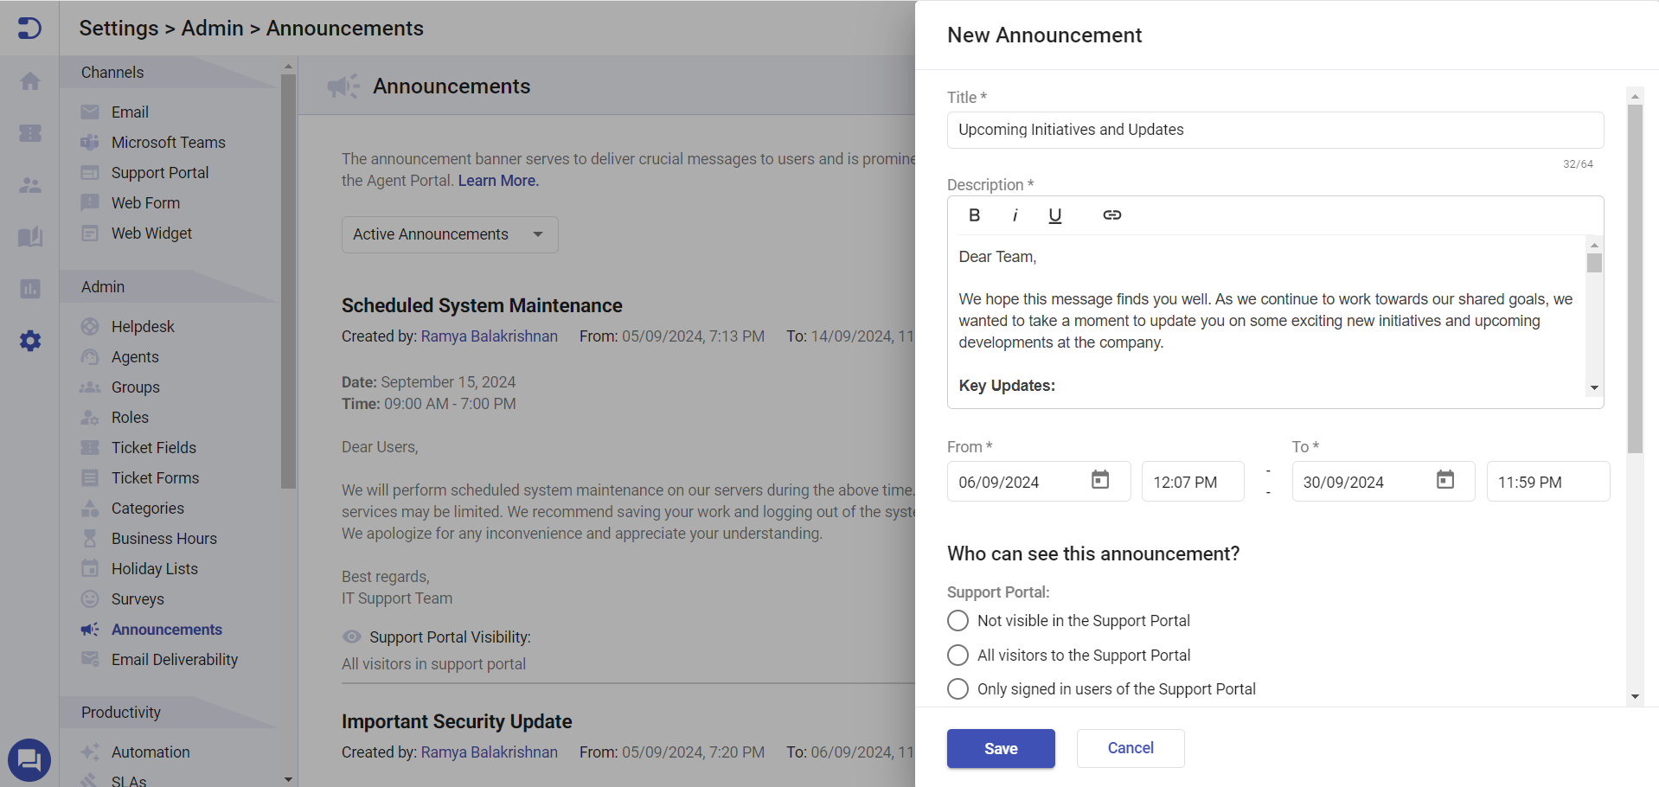Open the Settings gear in the left rail

pyautogui.click(x=30, y=341)
